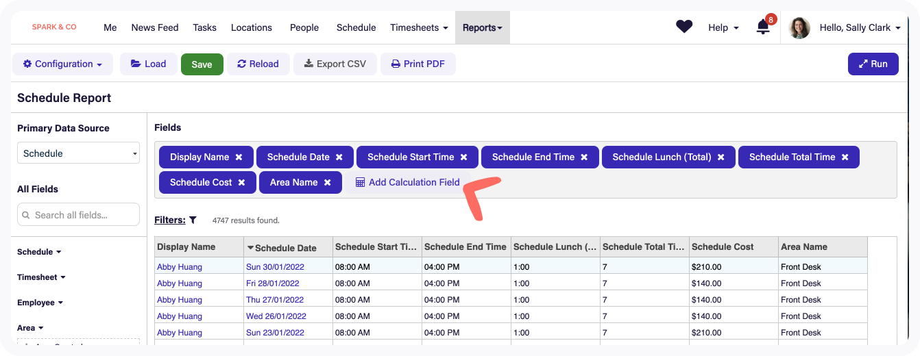Viewport: 920px width, 356px height.
Task: Sort by the Schedule Date column header
Action: pos(288,247)
